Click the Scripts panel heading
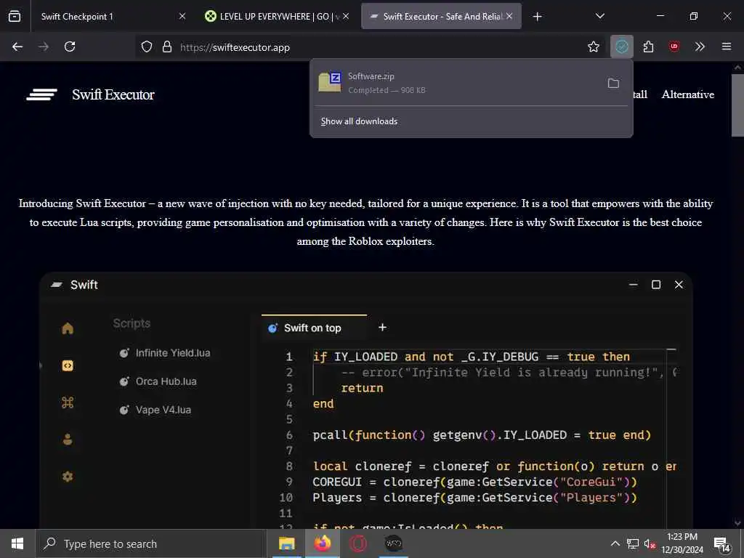 click(x=132, y=323)
